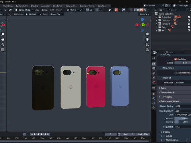The width and height of the screenshot is (191, 143).
Task: Open the Output properties tab icon
Action: [x=154, y=69]
